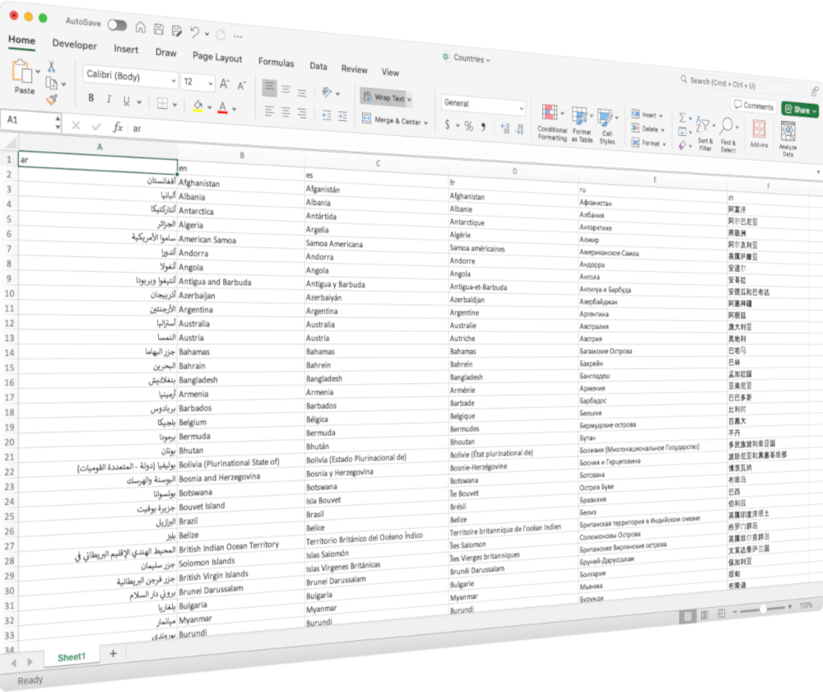The width and height of the screenshot is (823, 692).
Task: Click the Format Painter brush icon
Action: pos(51,100)
